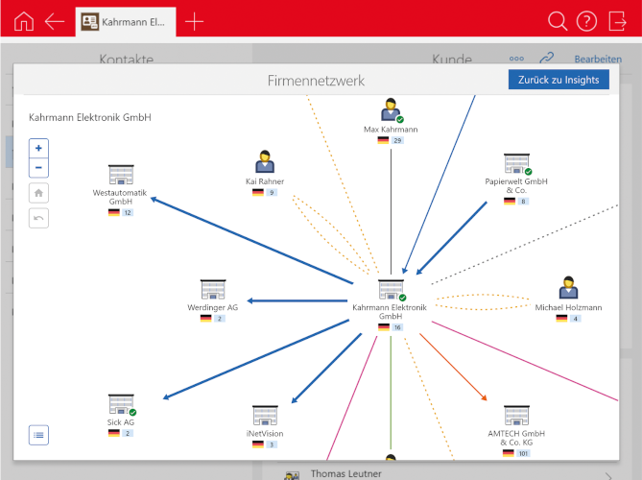Click Zurück zu Insights button
Screen dimensions: 642x480
pyautogui.click(x=559, y=80)
